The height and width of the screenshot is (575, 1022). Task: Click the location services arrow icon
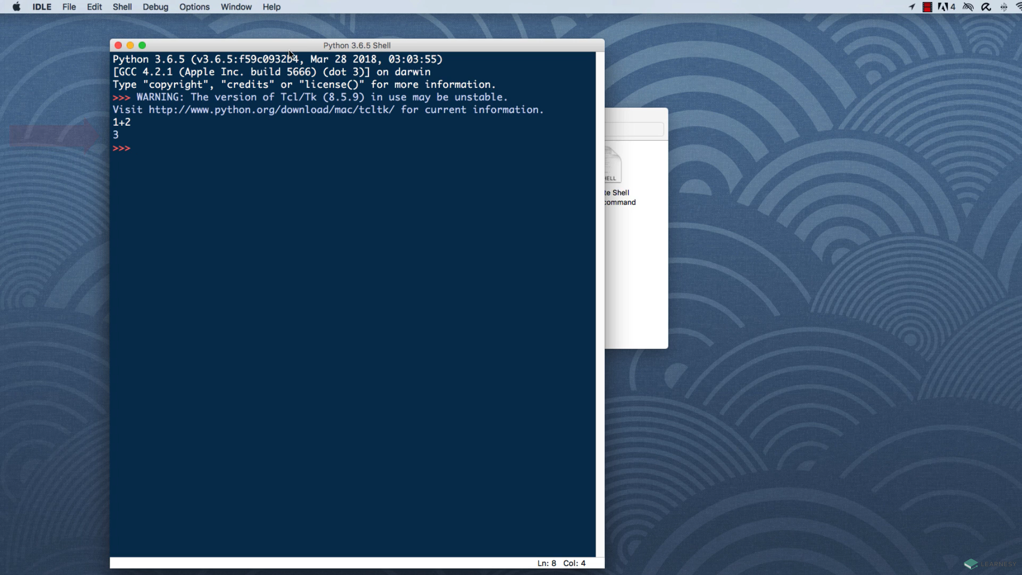coord(912,7)
